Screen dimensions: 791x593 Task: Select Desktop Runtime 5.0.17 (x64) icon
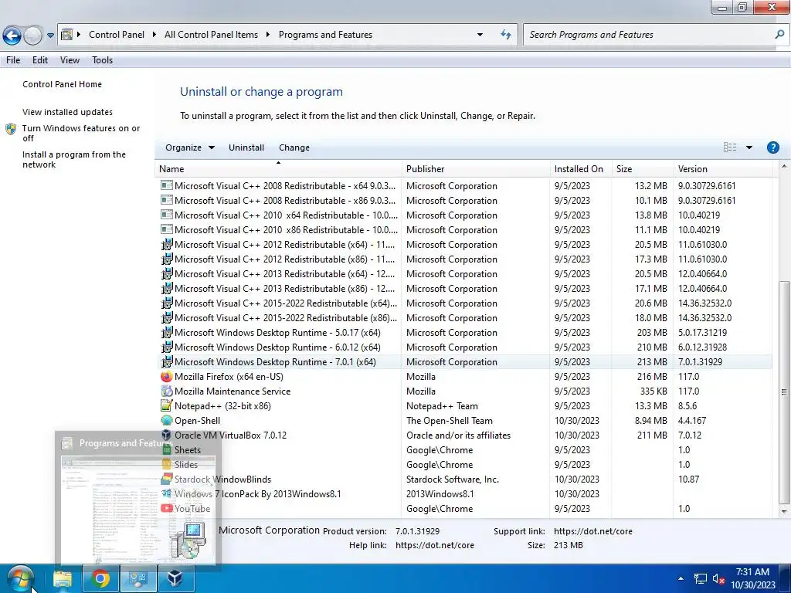point(167,332)
